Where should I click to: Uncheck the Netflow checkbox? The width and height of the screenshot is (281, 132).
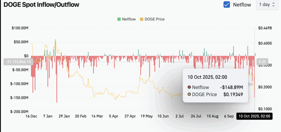[x=227, y=4]
